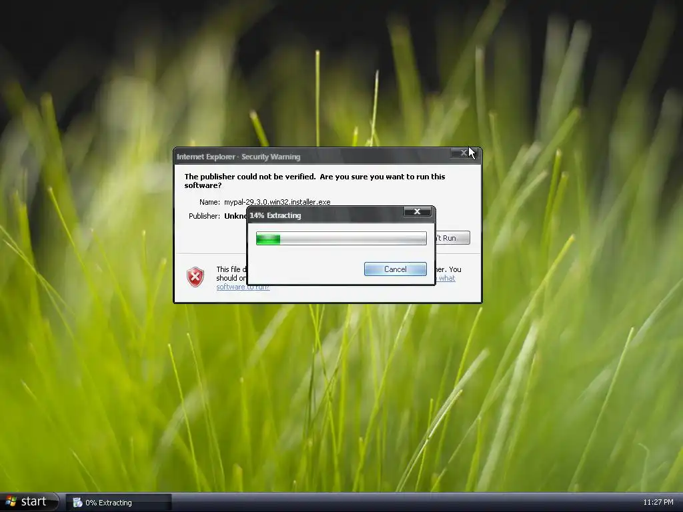Click the 'Internet Explorer - Security Warning' title bar text
Screen dimensions: 683x512
239,157
